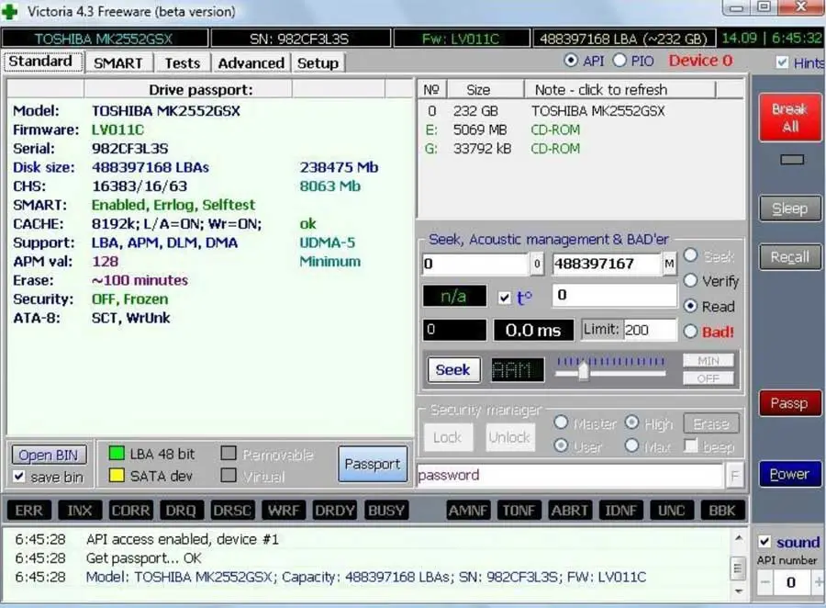The width and height of the screenshot is (826, 608).
Task: Click the log scroll down arrow
Action: pos(739,591)
